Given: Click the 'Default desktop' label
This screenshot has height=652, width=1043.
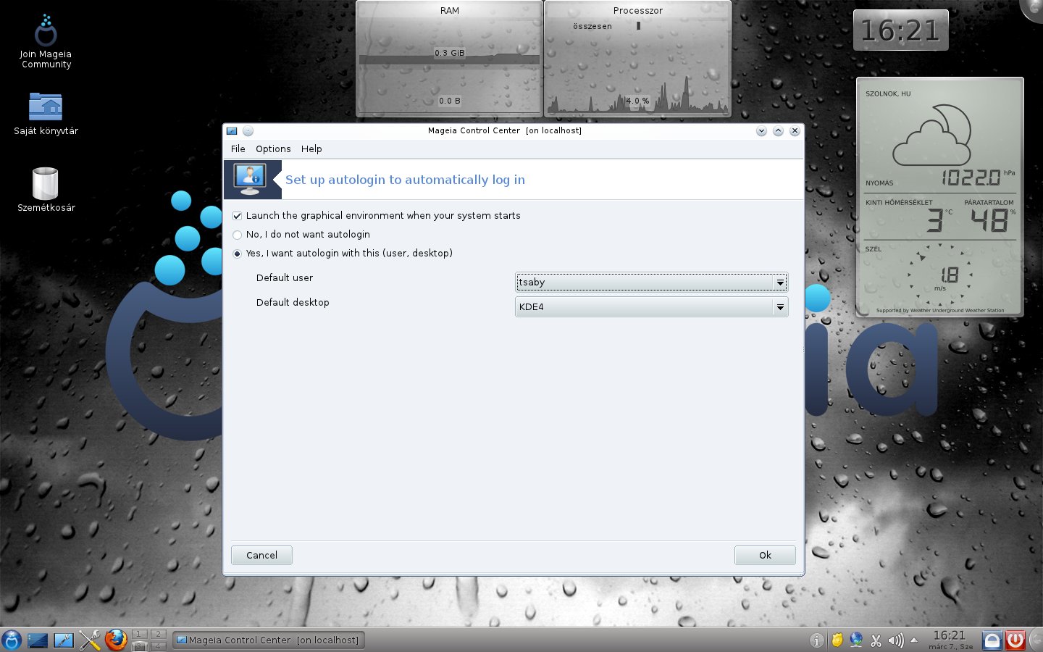Looking at the screenshot, I should [293, 303].
